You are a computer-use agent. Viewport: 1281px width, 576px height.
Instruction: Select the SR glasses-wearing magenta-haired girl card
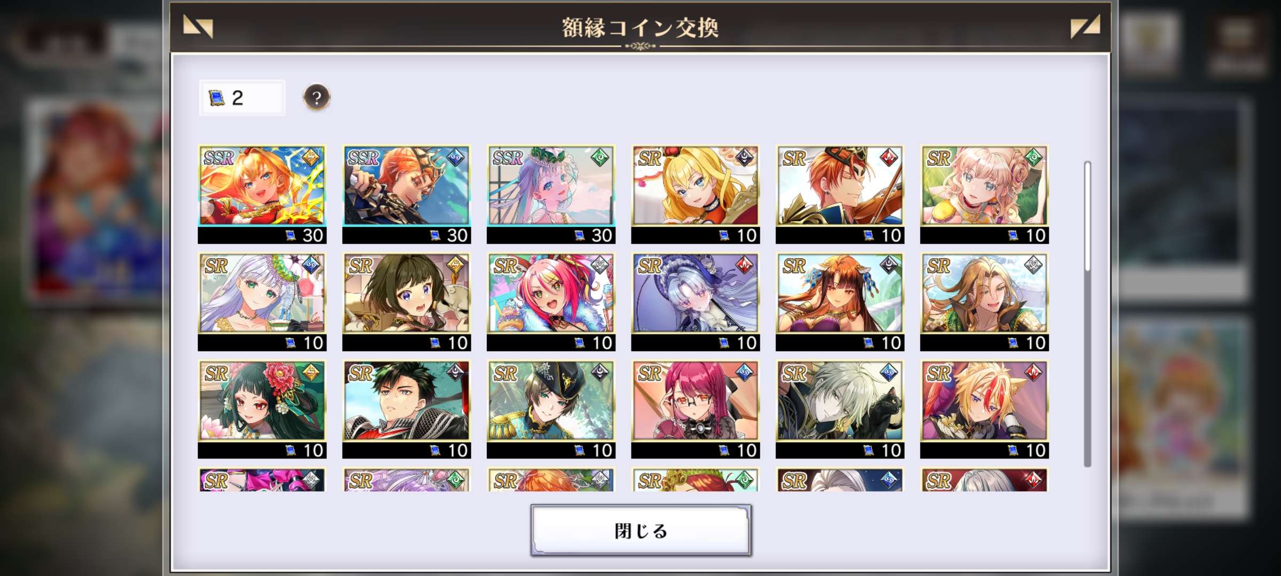pyautogui.click(x=695, y=409)
